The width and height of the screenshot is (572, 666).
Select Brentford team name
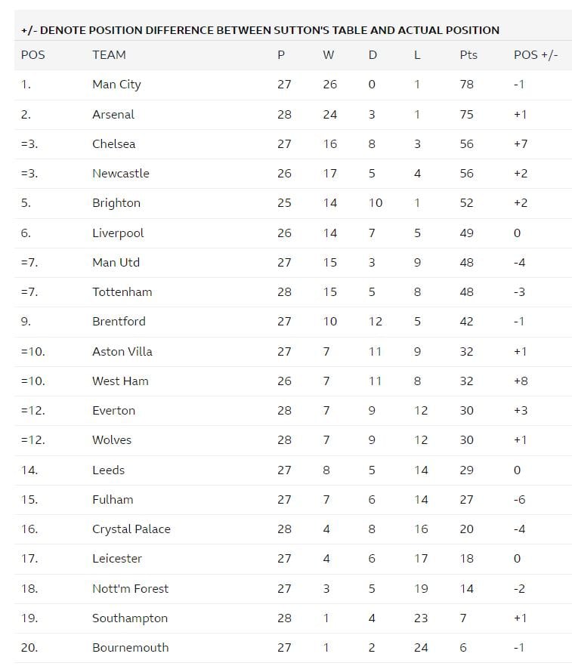(x=119, y=321)
